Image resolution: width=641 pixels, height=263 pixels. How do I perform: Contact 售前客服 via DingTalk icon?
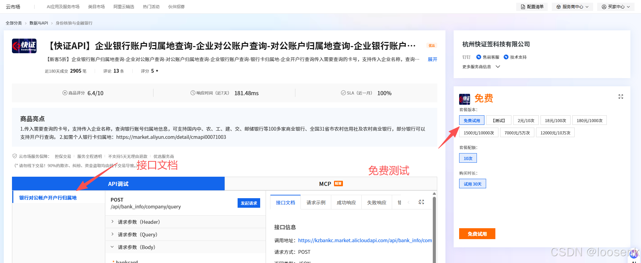coord(479,57)
